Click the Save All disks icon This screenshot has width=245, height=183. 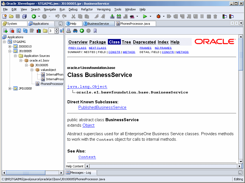pos(25,16)
